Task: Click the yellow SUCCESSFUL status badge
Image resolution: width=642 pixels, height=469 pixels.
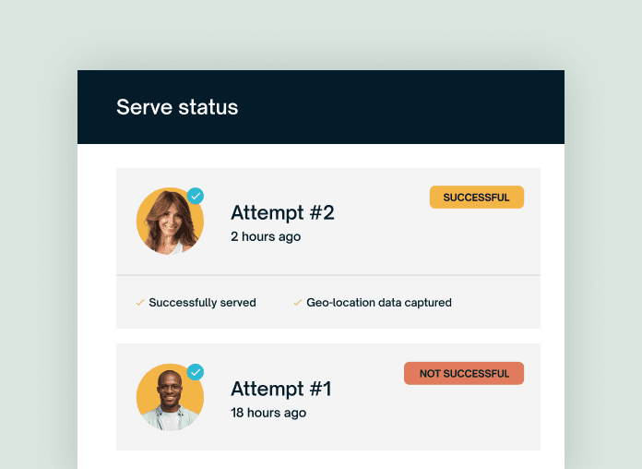Action: [476, 198]
